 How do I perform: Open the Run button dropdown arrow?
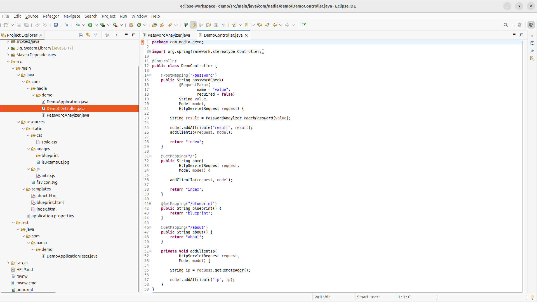(96, 25)
